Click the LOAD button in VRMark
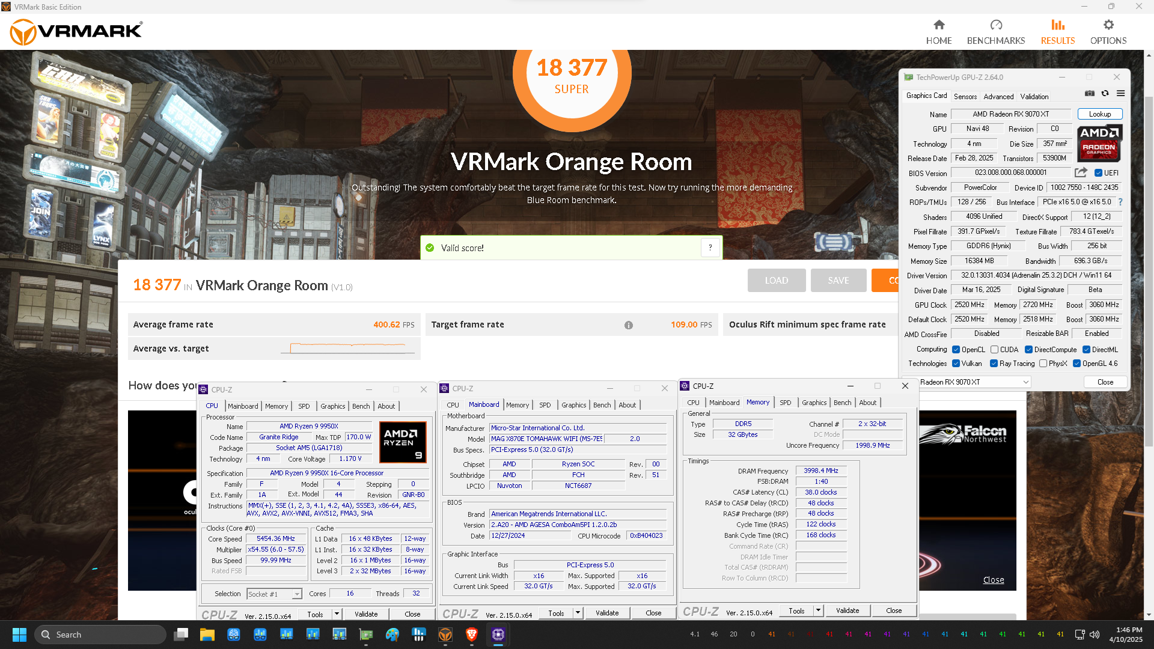 tap(777, 281)
